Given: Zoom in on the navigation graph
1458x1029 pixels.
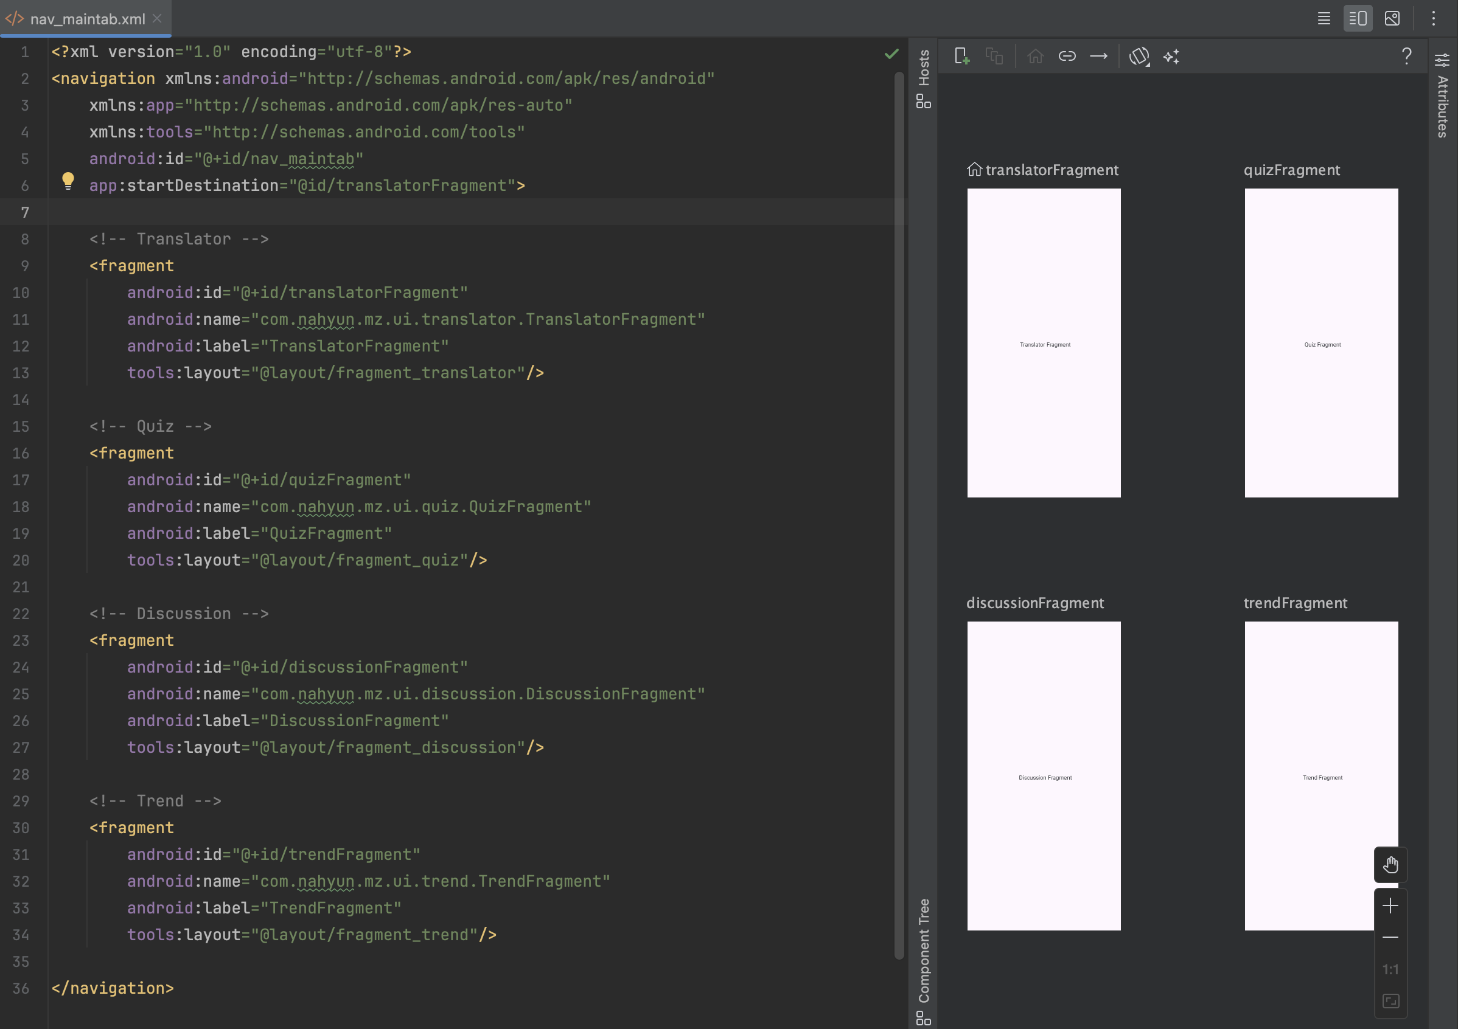Looking at the screenshot, I should [x=1390, y=906].
